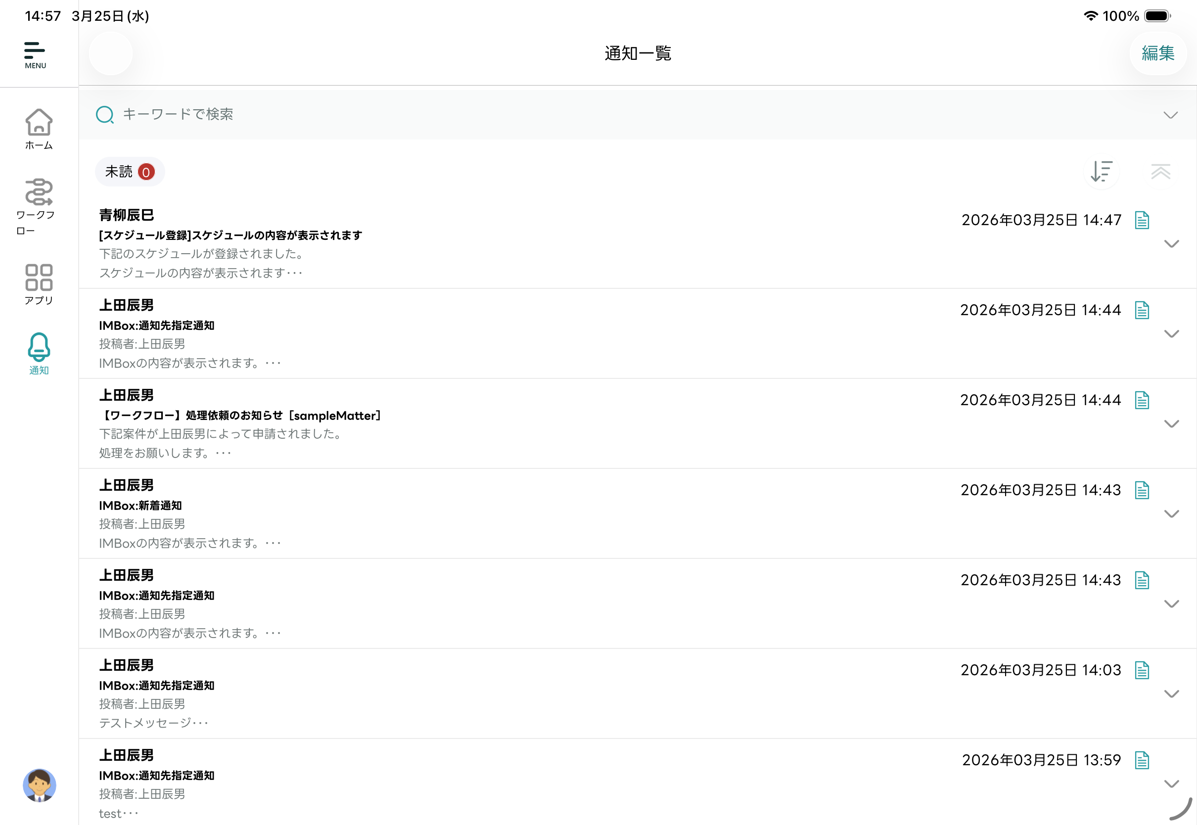Open document icon for 14:03 notification

click(1142, 671)
